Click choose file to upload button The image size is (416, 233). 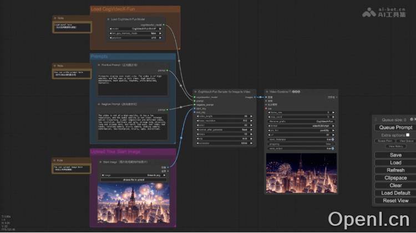(x=133, y=179)
